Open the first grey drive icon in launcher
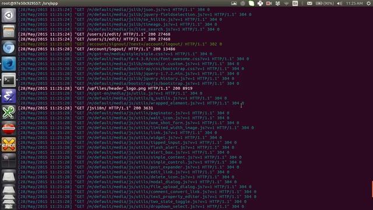The image size is (373, 210). pyautogui.click(x=9, y=176)
